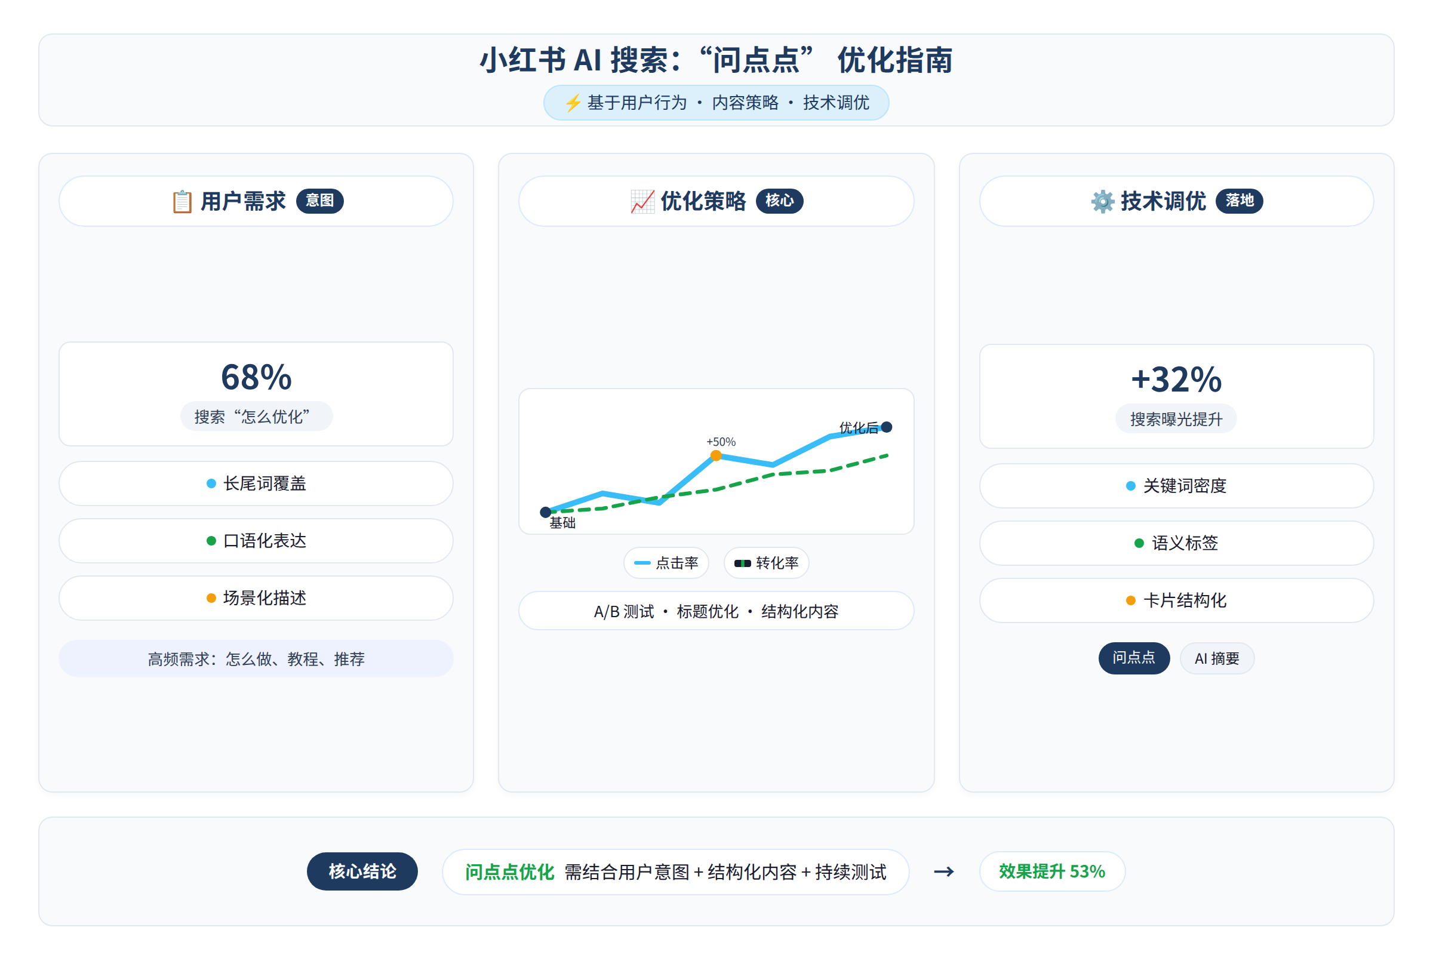Click the dashed 转化率 legend marker
1433x955 pixels.
742,563
